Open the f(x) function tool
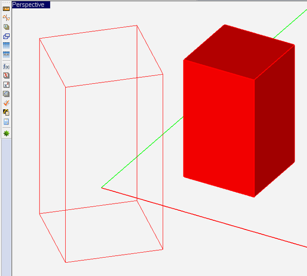307x276 pixels. coord(6,67)
